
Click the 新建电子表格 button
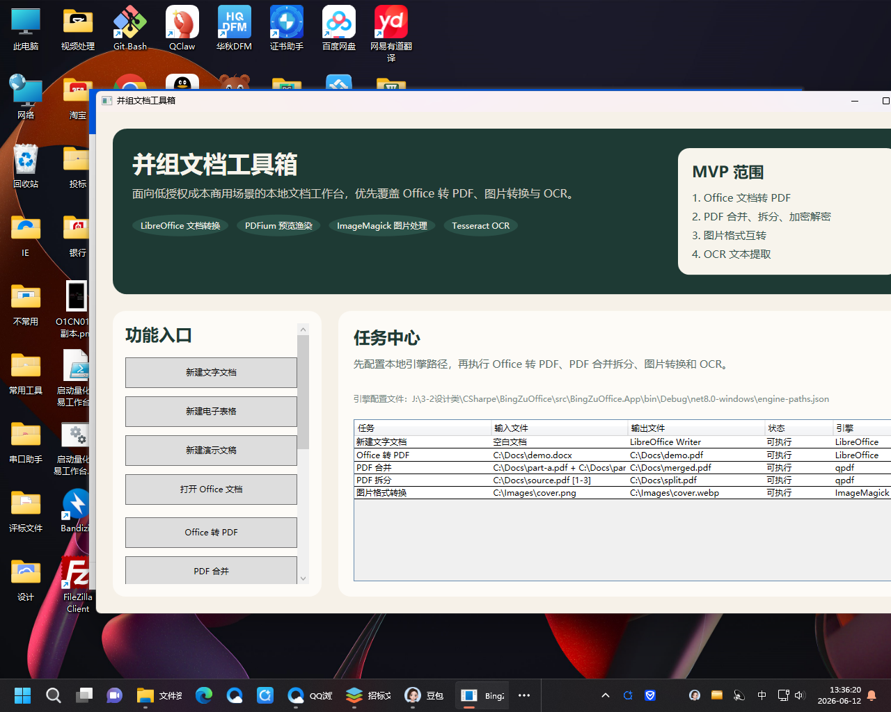pos(211,412)
